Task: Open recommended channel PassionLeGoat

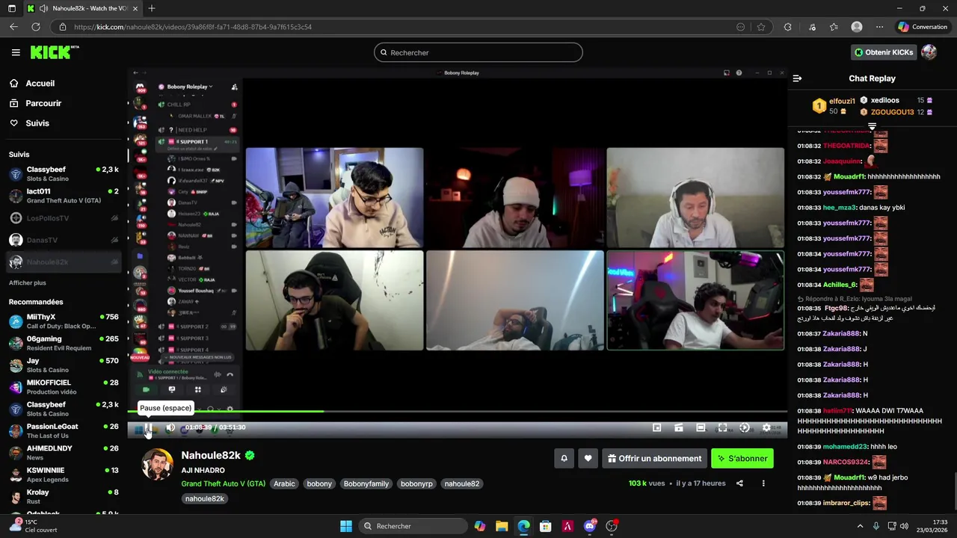Action: pyautogui.click(x=64, y=431)
